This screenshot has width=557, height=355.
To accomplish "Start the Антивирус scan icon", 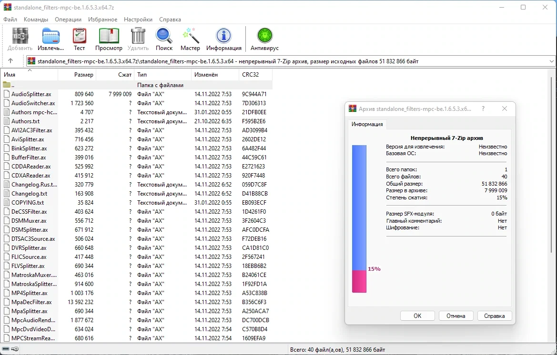I will (264, 36).
